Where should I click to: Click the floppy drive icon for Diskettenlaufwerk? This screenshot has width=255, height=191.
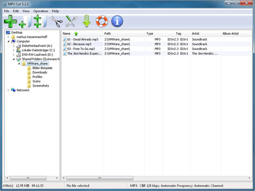(x=19, y=46)
